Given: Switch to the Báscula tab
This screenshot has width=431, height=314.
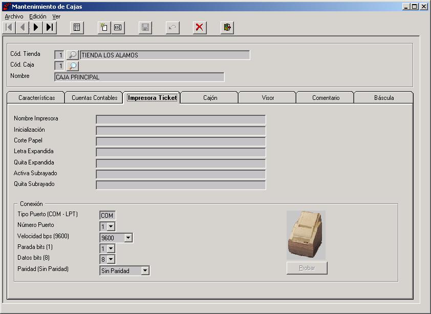Looking at the screenshot, I should tap(384, 98).
